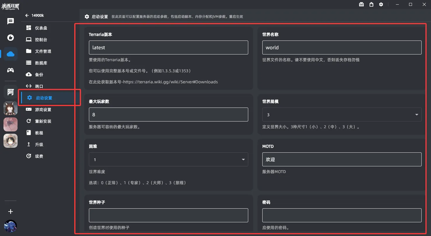Click the empty 密码 input field
431x236 pixels.
coord(342,215)
